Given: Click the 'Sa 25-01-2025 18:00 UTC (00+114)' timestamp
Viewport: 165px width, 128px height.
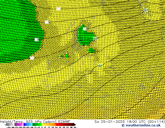Looking at the screenshot, I should [x=130, y=122].
